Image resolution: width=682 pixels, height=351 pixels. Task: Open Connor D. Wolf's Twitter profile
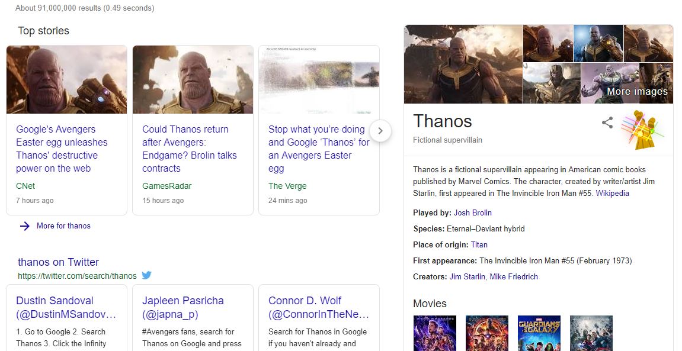click(318, 307)
